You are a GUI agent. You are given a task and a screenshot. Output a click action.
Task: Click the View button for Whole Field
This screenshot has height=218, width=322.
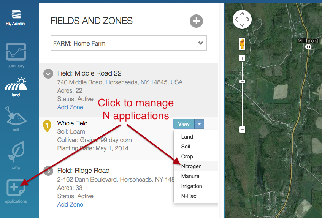pyautogui.click(x=184, y=124)
